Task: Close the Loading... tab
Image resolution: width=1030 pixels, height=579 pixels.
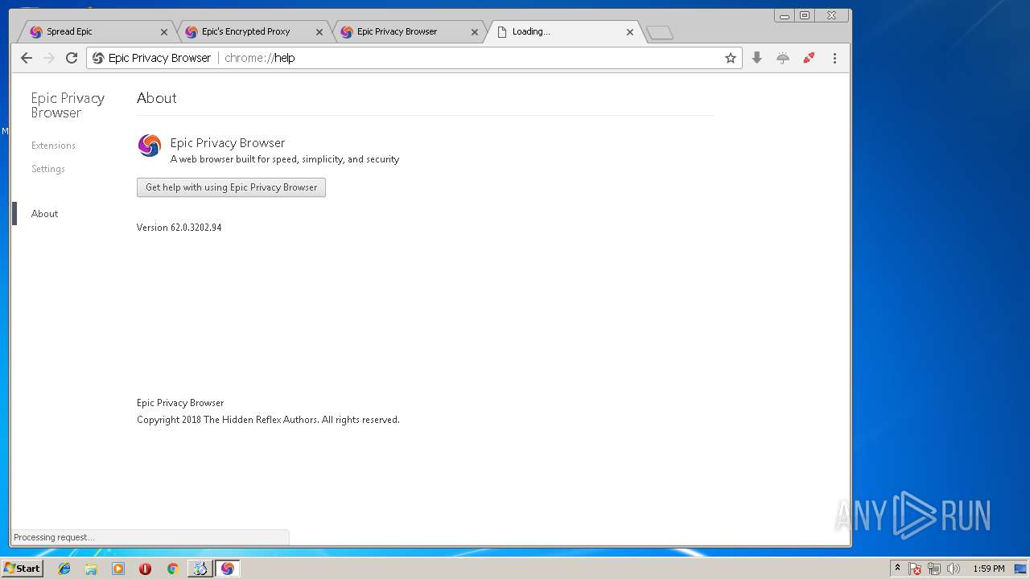Action: point(630,32)
